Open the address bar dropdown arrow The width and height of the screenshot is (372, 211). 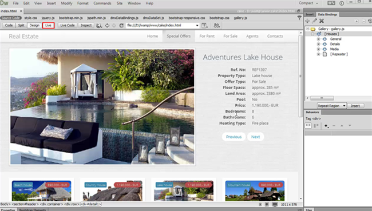coord(197,25)
